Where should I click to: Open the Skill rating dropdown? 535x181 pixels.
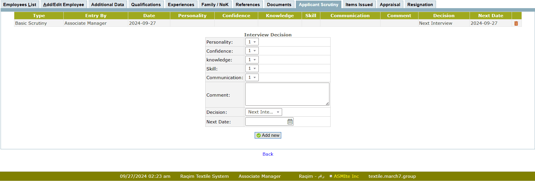point(252,69)
